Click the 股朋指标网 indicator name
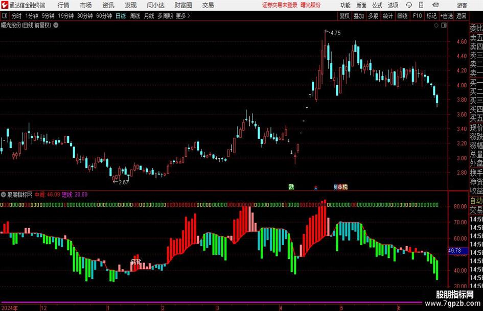The image size is (483, 311). 20,195
